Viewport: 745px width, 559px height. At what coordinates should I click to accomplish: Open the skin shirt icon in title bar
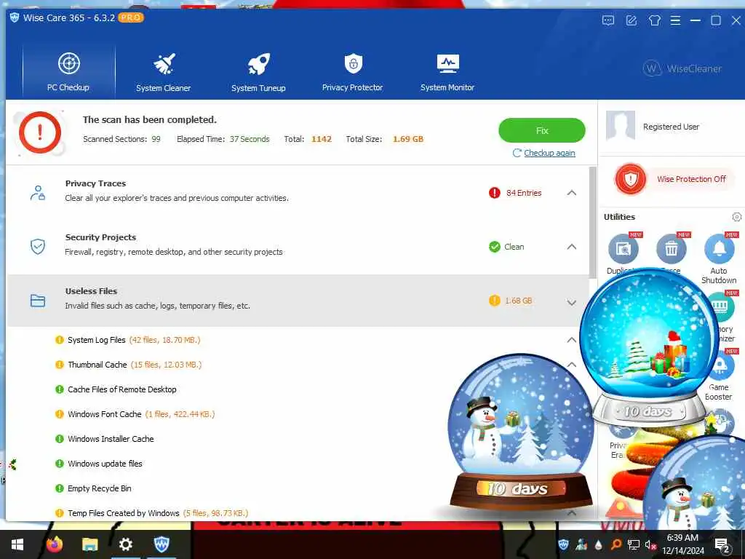[x=654, y=20]
